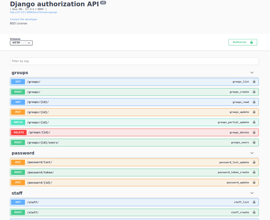
Task: Collapse the password section chevron
Action: coord(252,153)
